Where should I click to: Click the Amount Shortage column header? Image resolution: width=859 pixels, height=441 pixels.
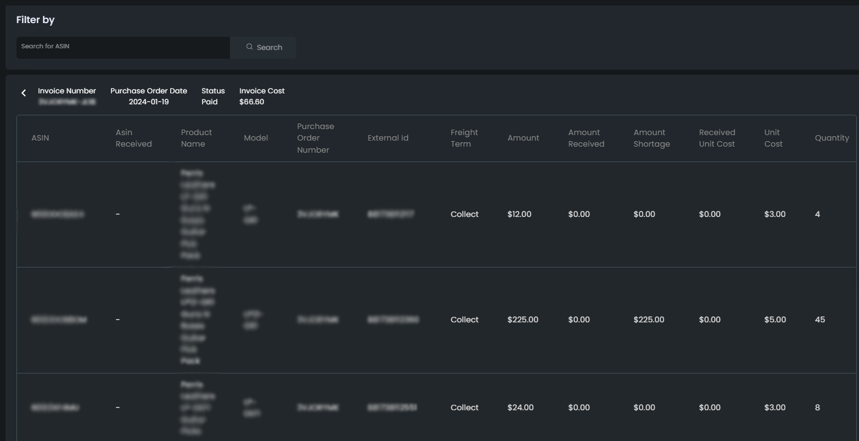click(x=651, y=138)
